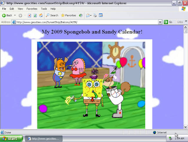Click the Go button

pyautogui.click(x=168, y=22)
